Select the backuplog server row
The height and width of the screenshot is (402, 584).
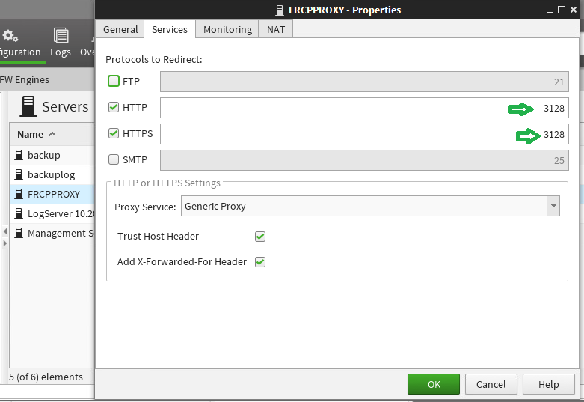point(52,174)
